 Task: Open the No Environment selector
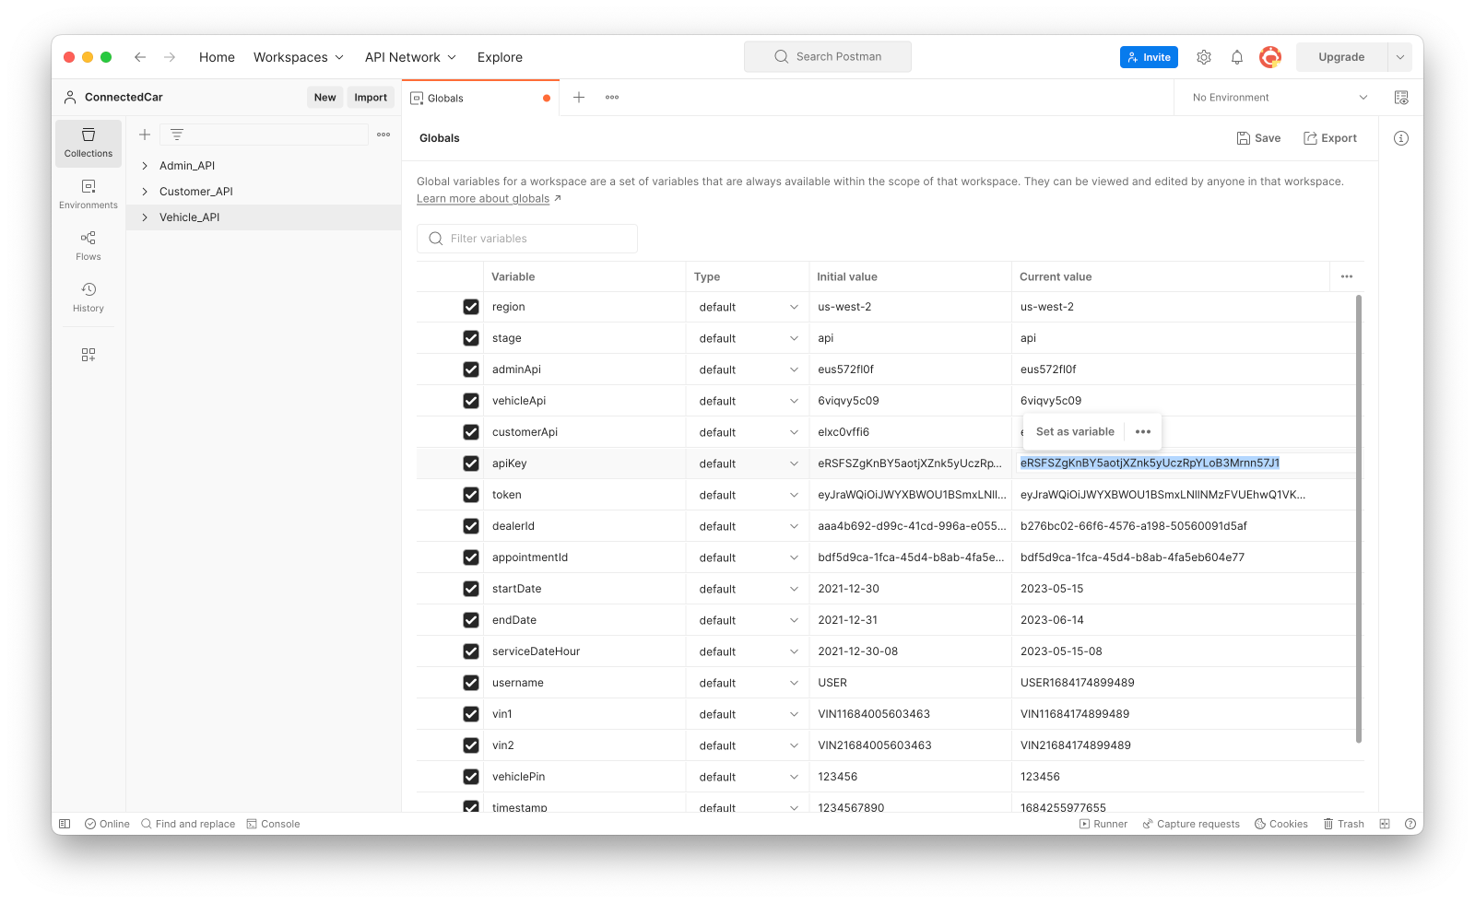1280,97
